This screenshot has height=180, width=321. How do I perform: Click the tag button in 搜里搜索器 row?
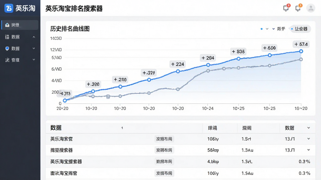point(164,150)
